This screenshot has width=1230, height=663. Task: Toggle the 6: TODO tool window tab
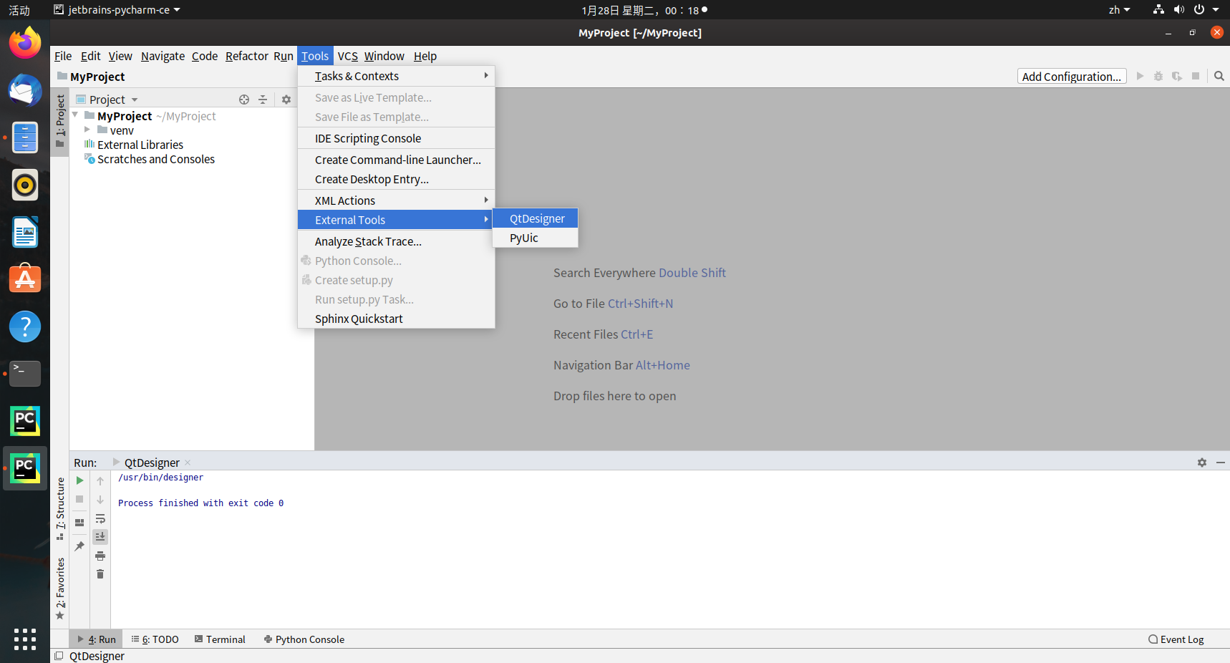155,639
